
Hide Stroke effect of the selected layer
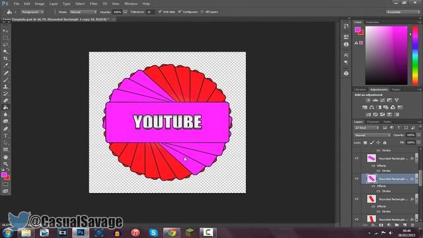pos(378,191)
